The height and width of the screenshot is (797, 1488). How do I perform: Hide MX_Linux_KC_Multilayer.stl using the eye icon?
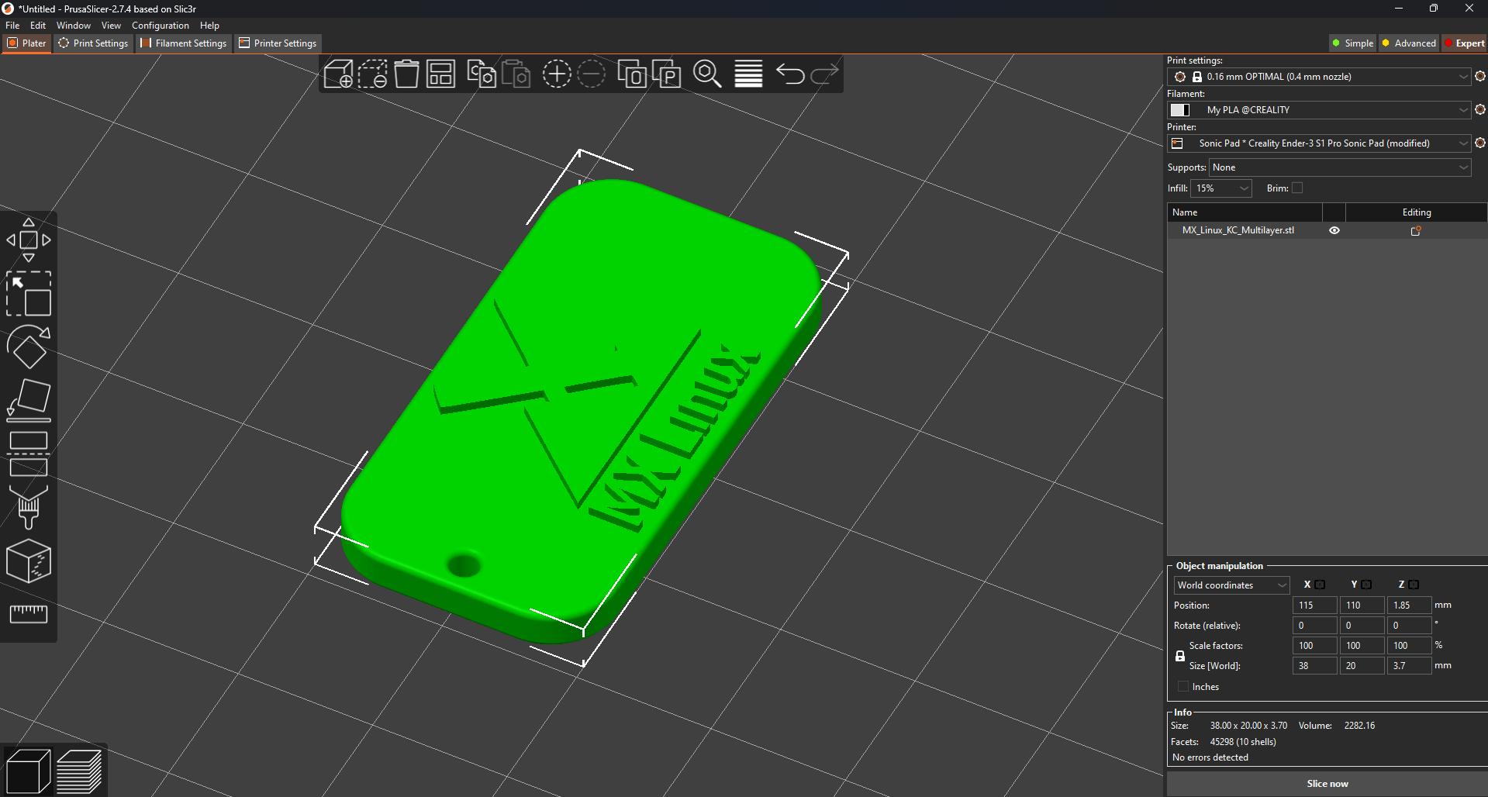[1334, 229]
